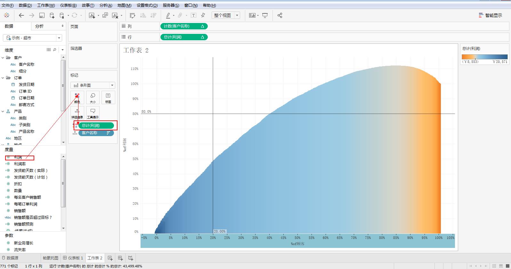Viewport: 511px width, 269px height.
Task: Open the clear sheet dropdown arrow
Action: tap(121, 15)
